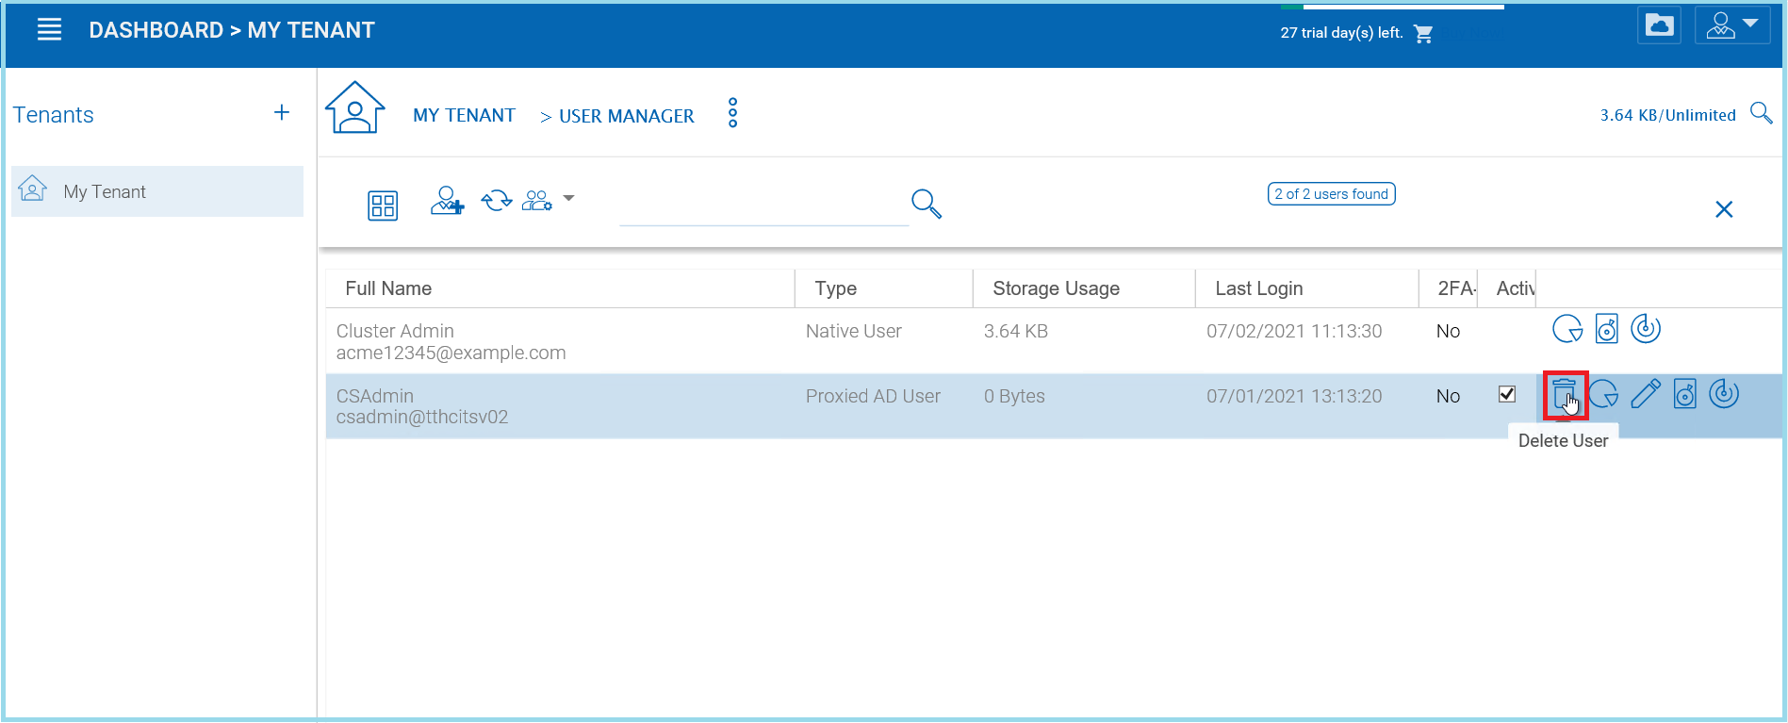
Task: Select Cluster Admin user name
Action: coord(395,331)
